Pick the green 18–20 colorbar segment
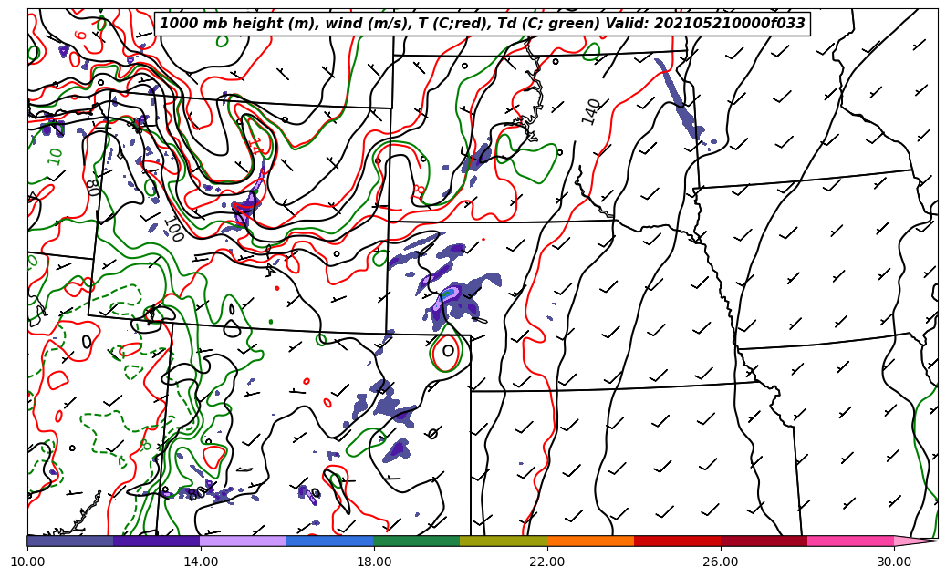Viewport: 946px width, 577px height. coord(416,541)
